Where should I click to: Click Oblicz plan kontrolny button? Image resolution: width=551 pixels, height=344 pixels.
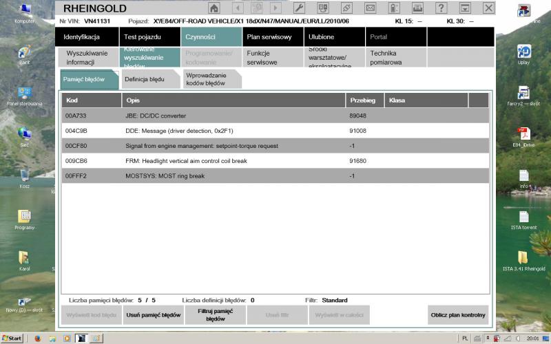coord(458,315)
